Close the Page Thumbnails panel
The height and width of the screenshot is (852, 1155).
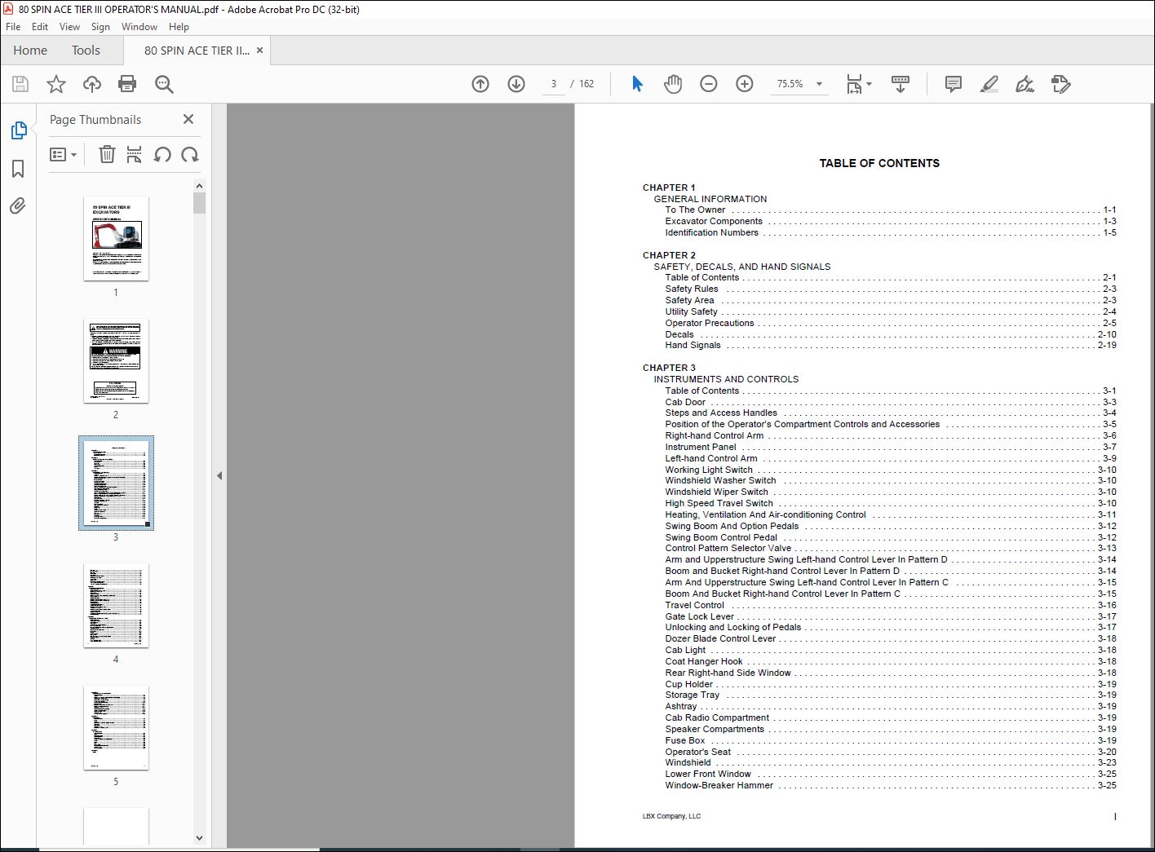point(188,119)
